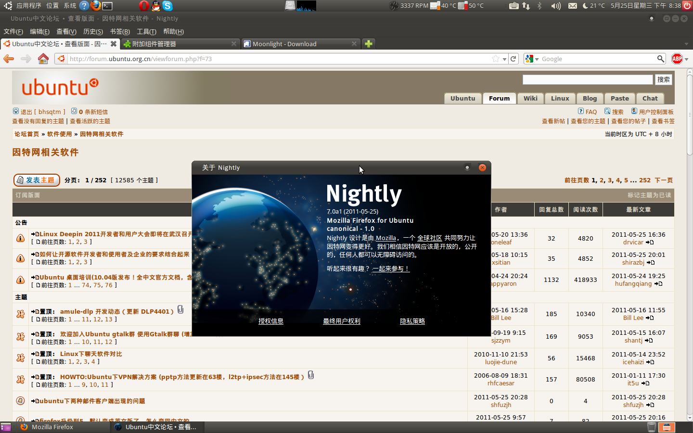Open topic Linux下聊天软件对比
This screenshot has height=433, width=693.
coord(91,354)
